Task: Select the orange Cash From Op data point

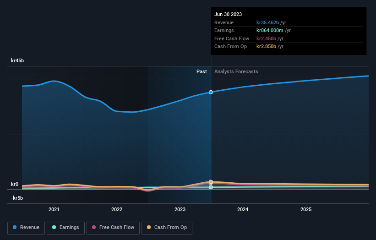Action: click(x=211, y=182)
